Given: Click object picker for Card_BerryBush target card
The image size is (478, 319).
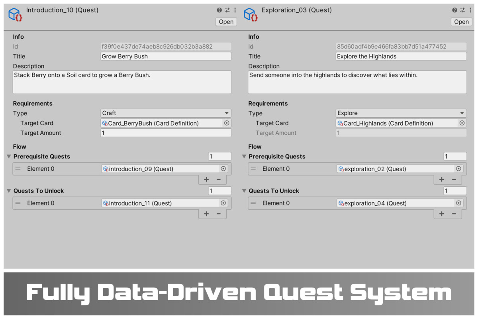Looking at the screenshot, I should pyautogui.click(x=227, y=123).
